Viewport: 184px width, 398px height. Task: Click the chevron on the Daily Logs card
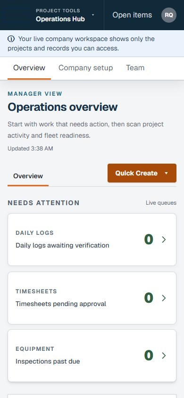[x=164, y=240]
